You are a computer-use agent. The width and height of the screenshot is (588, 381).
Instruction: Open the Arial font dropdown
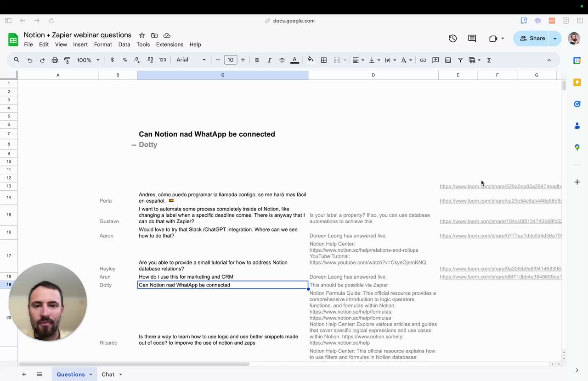pyautogui.click(x=191, y=60)
